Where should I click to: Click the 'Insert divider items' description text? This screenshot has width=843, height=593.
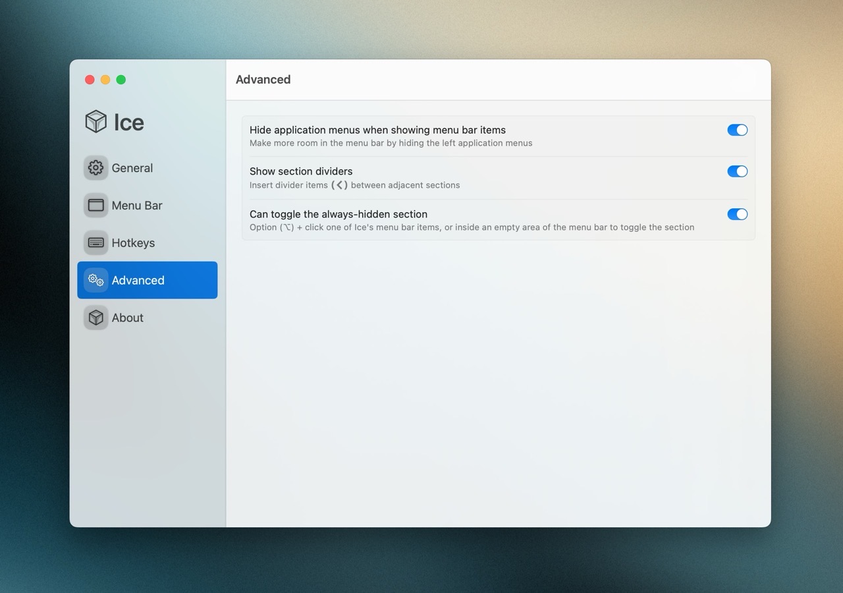(x=354, y=185)
